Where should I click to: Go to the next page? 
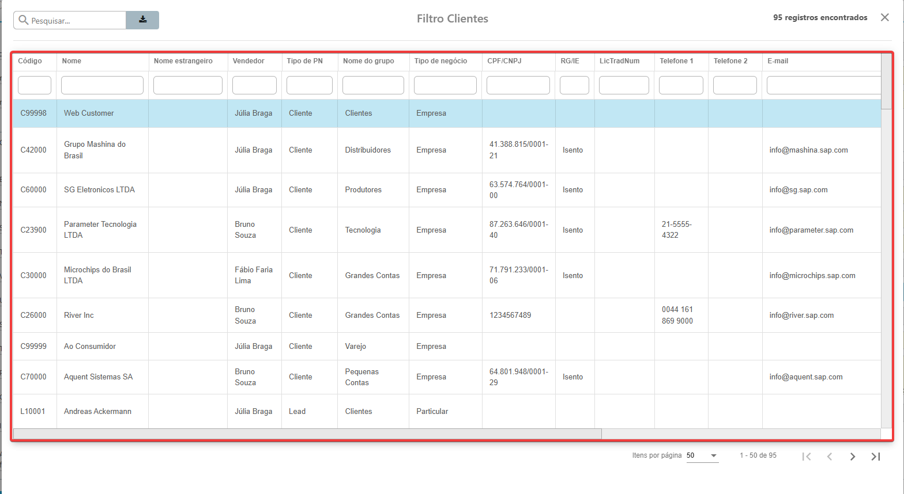click(852, 457)
